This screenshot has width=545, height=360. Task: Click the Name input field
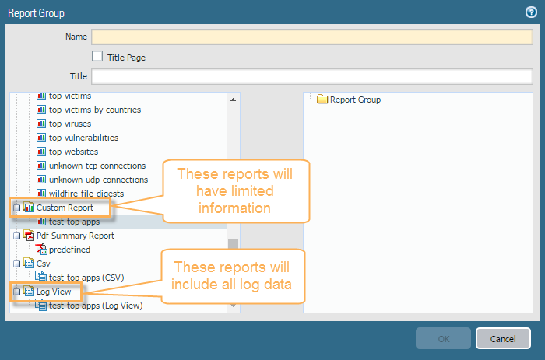pyautogui.click(x=311, y=37)
